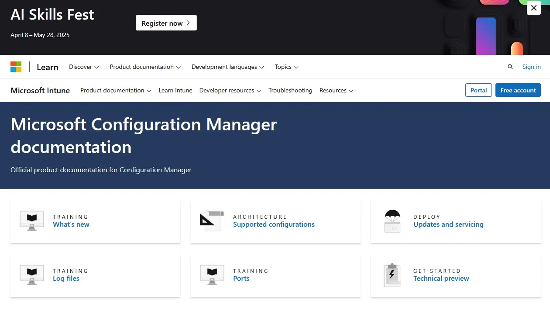Screen dimensions: 550x313
Task: Click the 'Official product documentation for Configuration Manager' text
Action: click(101, 170)
